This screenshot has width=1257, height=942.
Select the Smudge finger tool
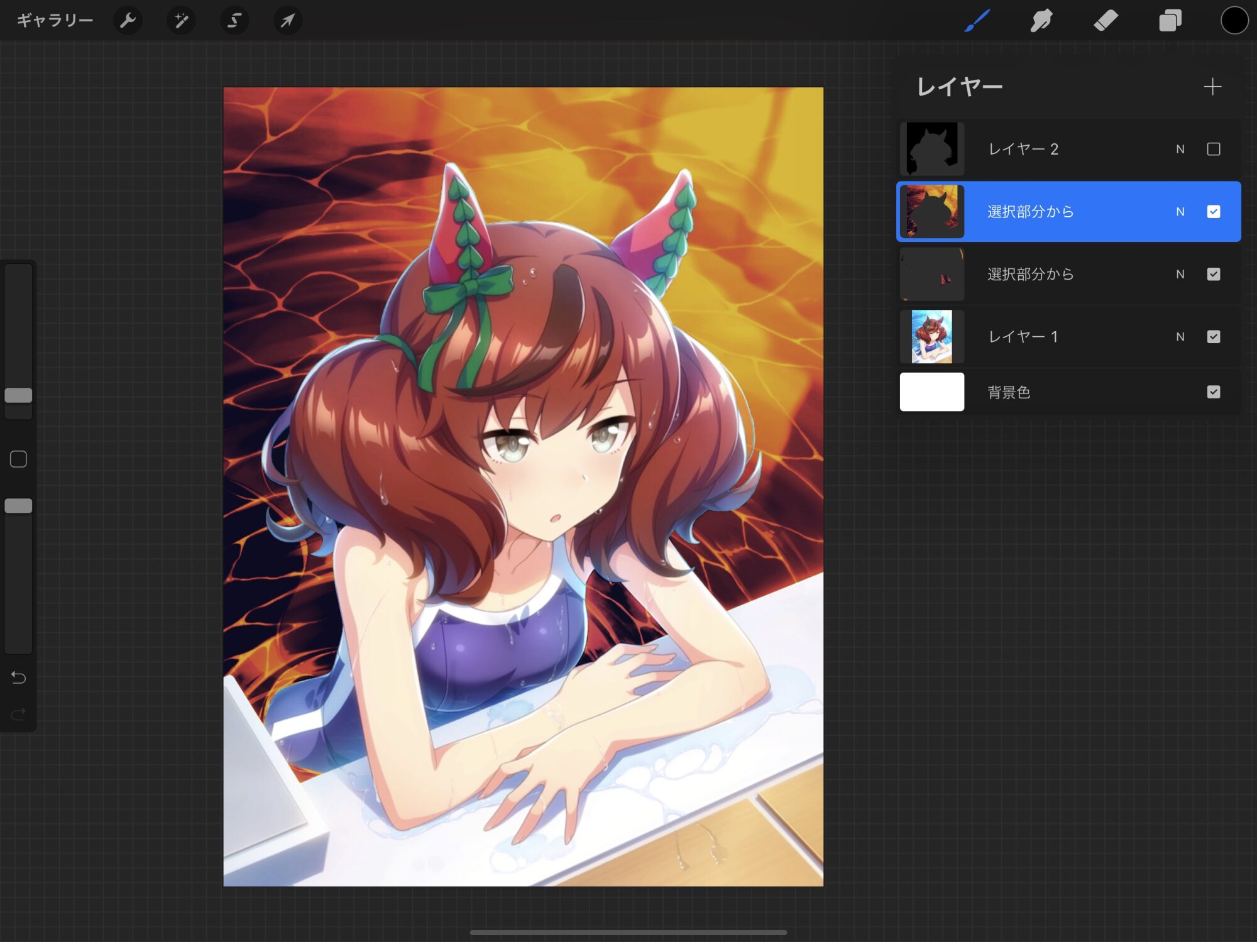[1041, 21]
